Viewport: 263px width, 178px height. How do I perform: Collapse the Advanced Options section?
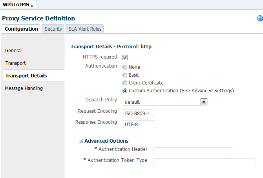point(81,141)
